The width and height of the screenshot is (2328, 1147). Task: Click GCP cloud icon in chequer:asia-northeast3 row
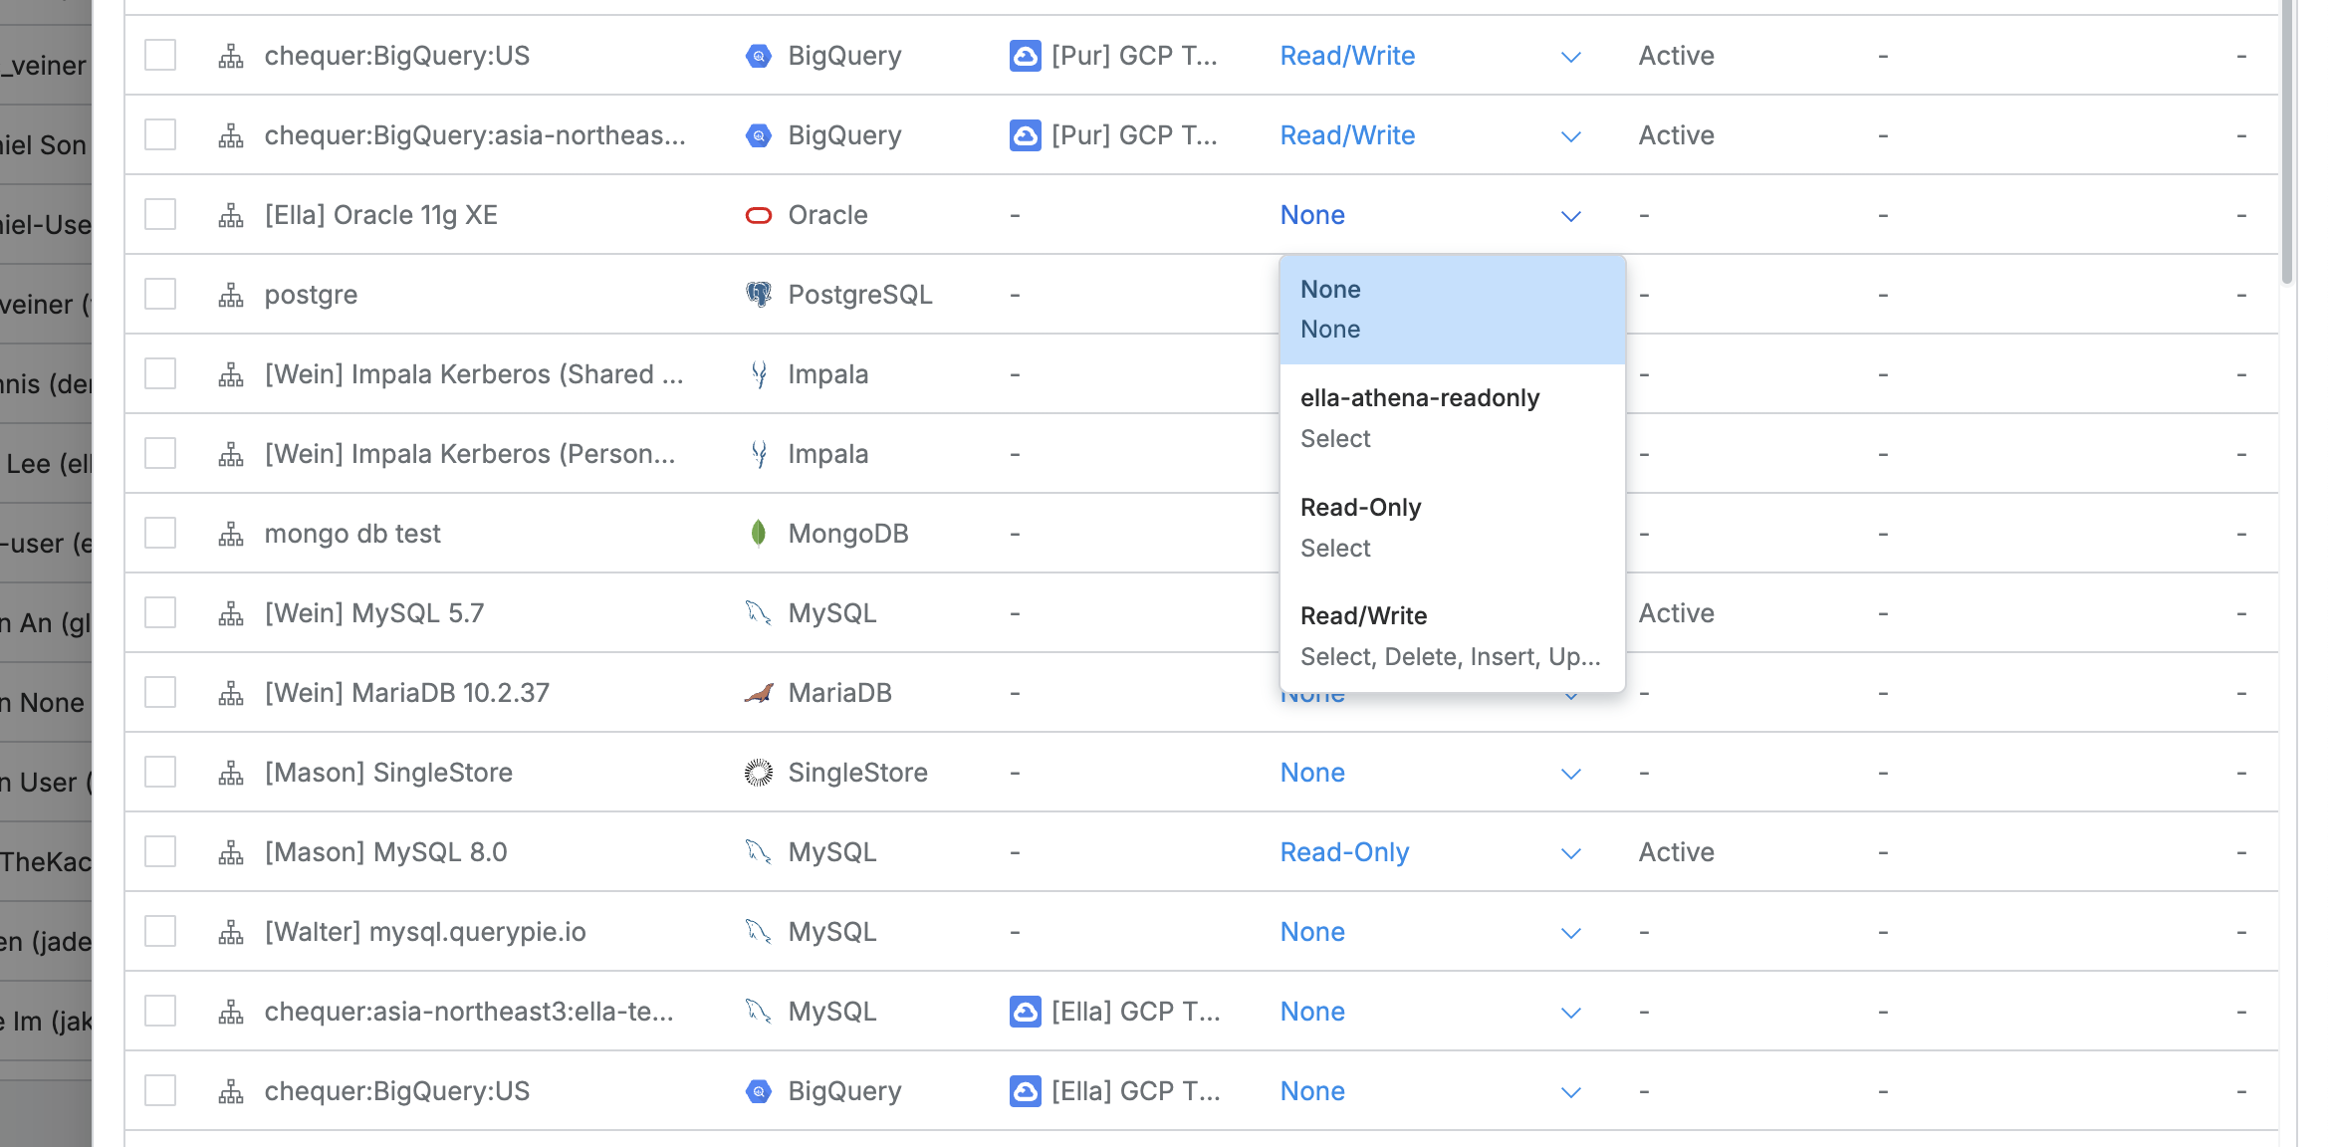pos(1025,1012)
